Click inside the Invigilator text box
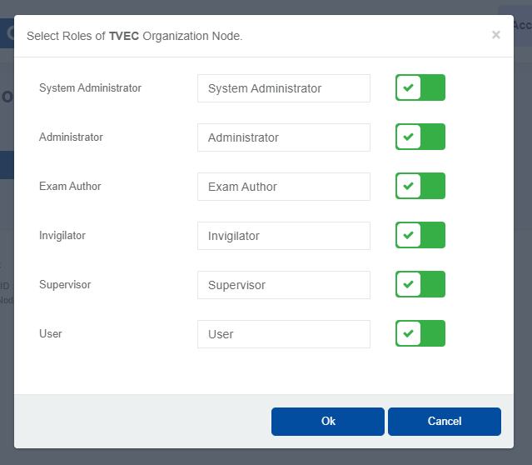The height and width of the screenshot is (465, 532). (x=283, y=236)
